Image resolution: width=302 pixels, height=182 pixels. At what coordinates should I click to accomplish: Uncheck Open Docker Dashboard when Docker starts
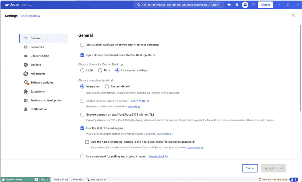82,55
